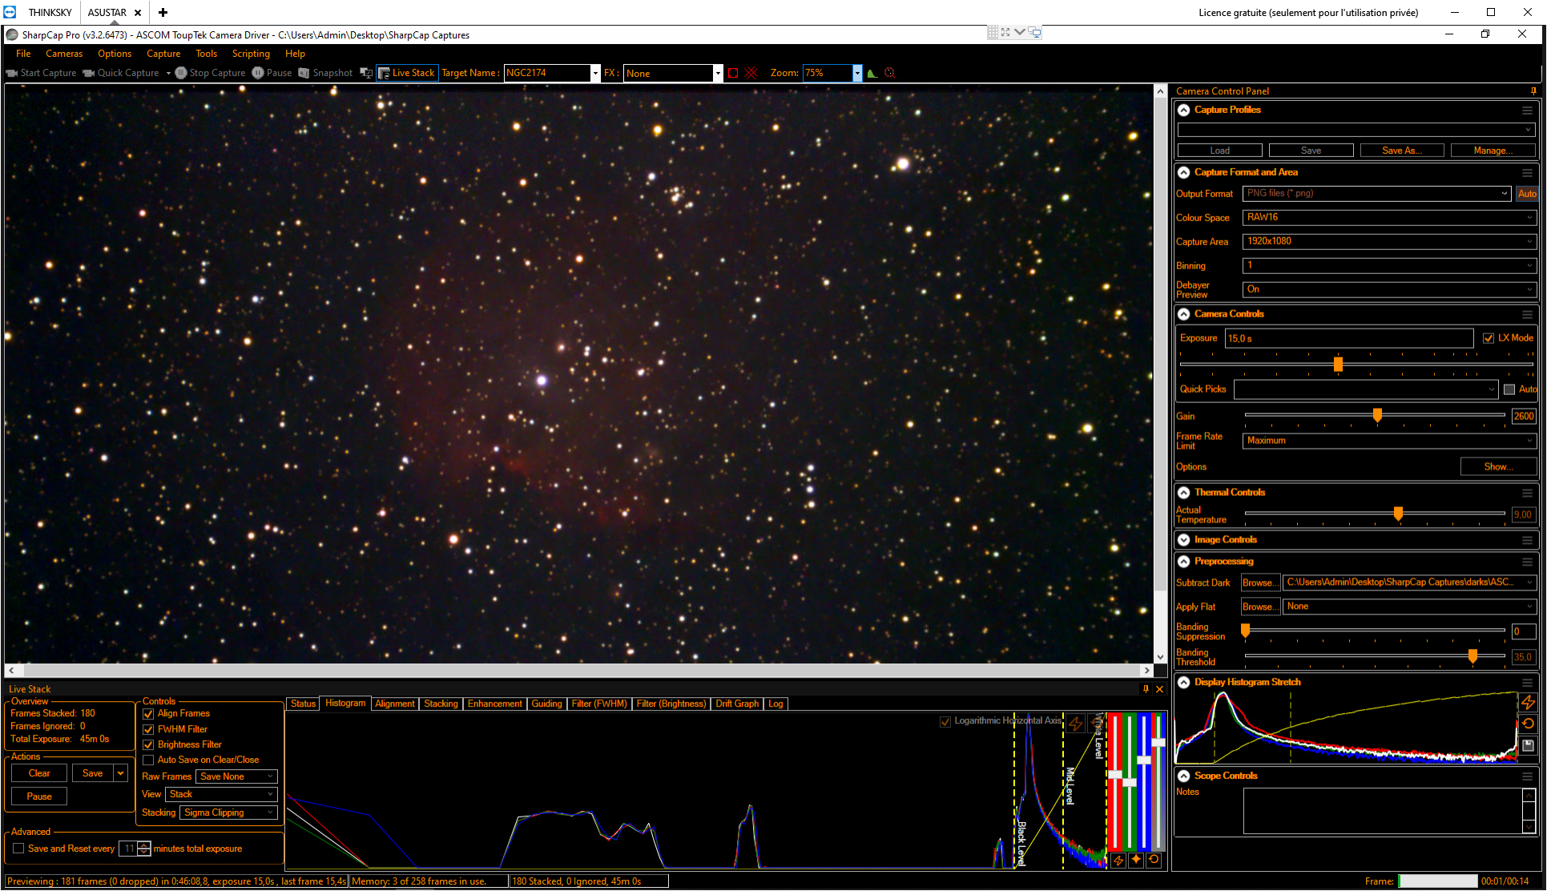This screenshot has width=1547, height=891.
Task: Click the Stop Capture toolbar icon
Action: pyautogui.click(x=181, y=73)
